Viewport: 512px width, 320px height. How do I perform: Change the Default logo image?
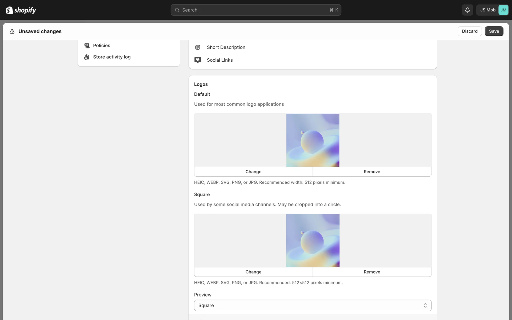tap(253, 172)
